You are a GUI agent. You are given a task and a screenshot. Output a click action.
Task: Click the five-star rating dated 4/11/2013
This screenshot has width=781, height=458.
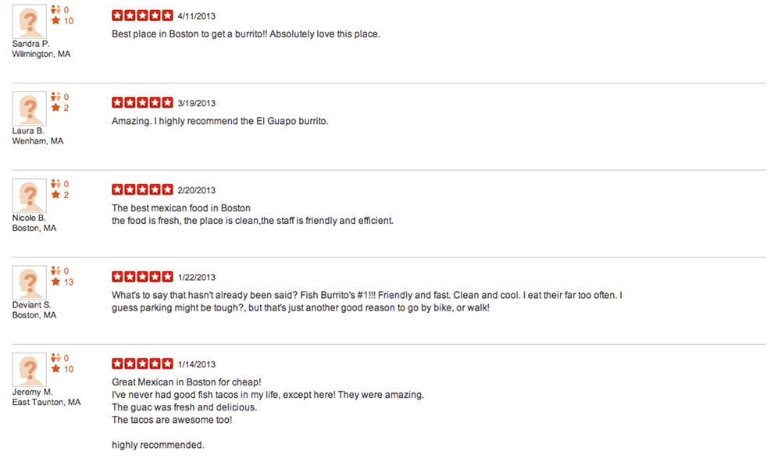142,16
